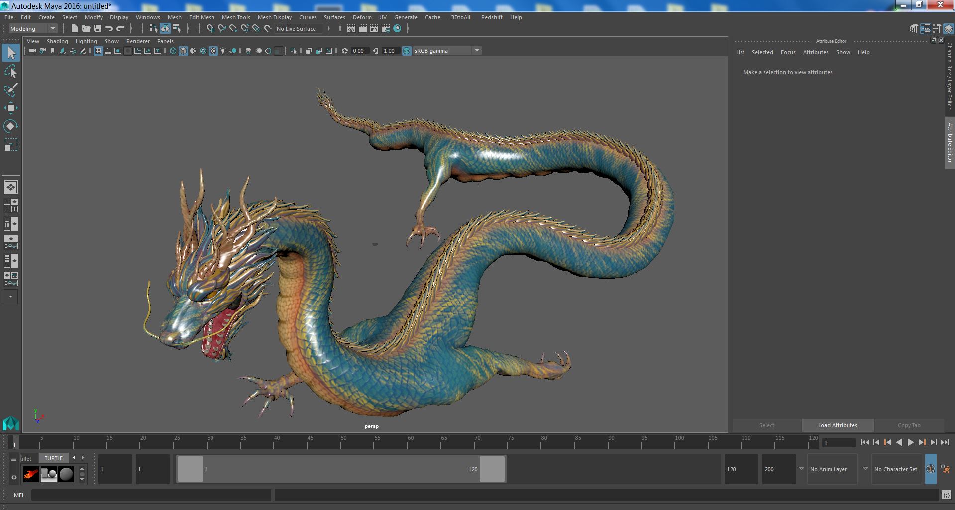
Task: Click the range slider left handle
Action: click(190, 469)
